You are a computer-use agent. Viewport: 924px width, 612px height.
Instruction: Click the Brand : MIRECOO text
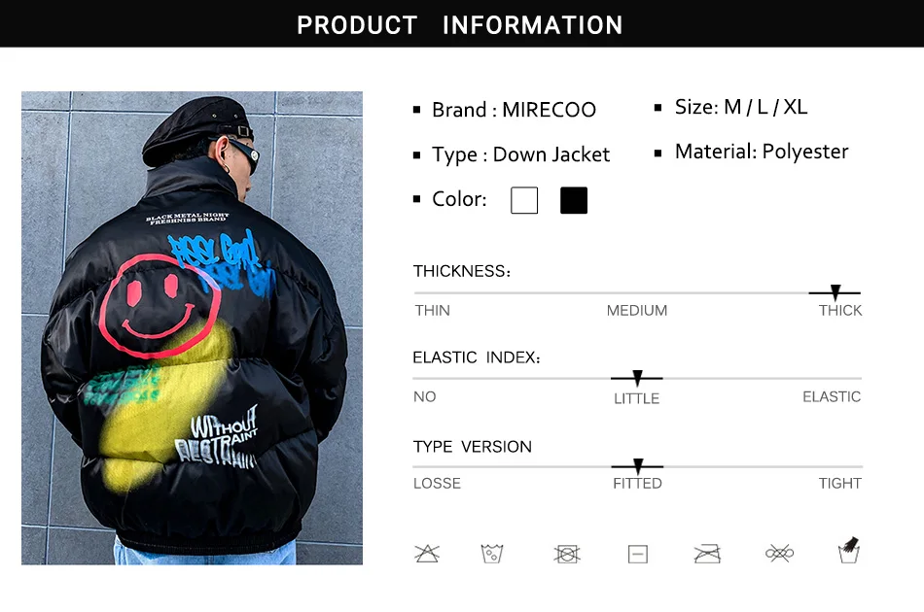point(514,110)
